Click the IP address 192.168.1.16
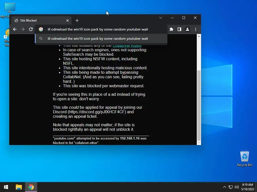Screen dimensions: 257x192 pos(130,138)
